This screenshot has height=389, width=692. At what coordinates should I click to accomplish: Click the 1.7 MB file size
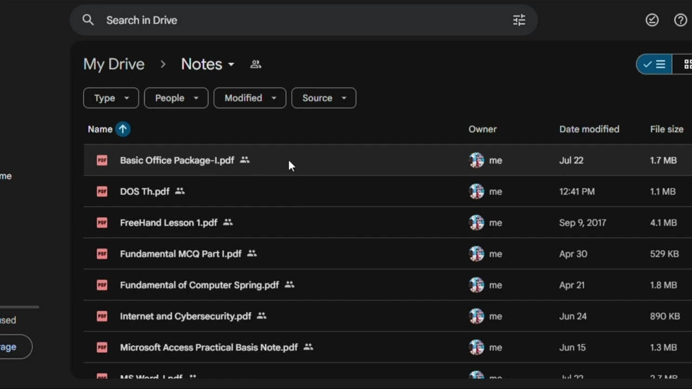[663, 160]
